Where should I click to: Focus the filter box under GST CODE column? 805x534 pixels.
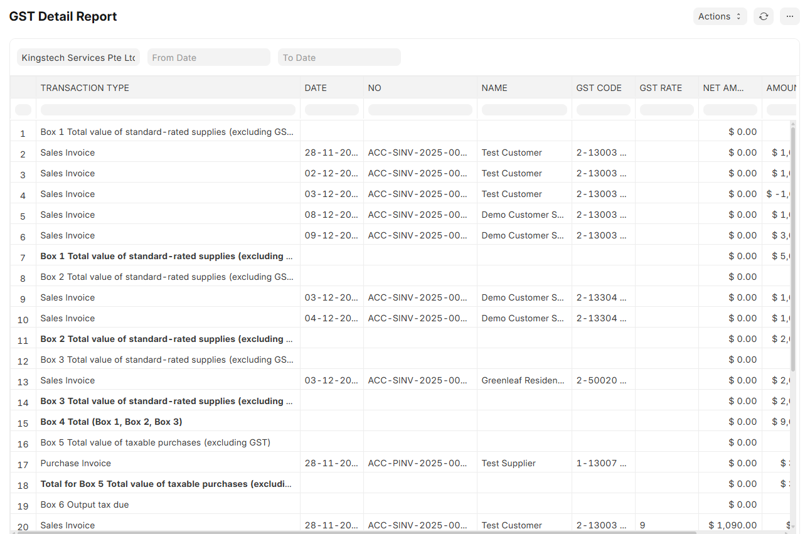click(602, 110)
